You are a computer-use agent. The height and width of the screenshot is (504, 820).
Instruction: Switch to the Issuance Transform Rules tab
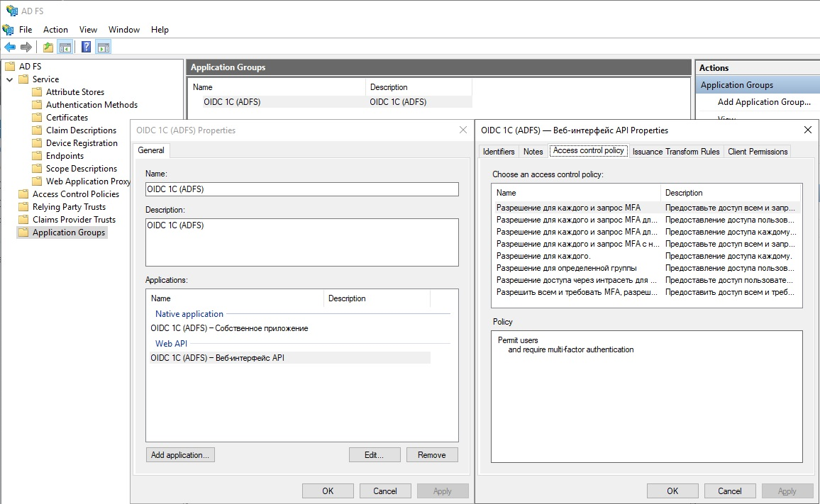coord(675,152)
